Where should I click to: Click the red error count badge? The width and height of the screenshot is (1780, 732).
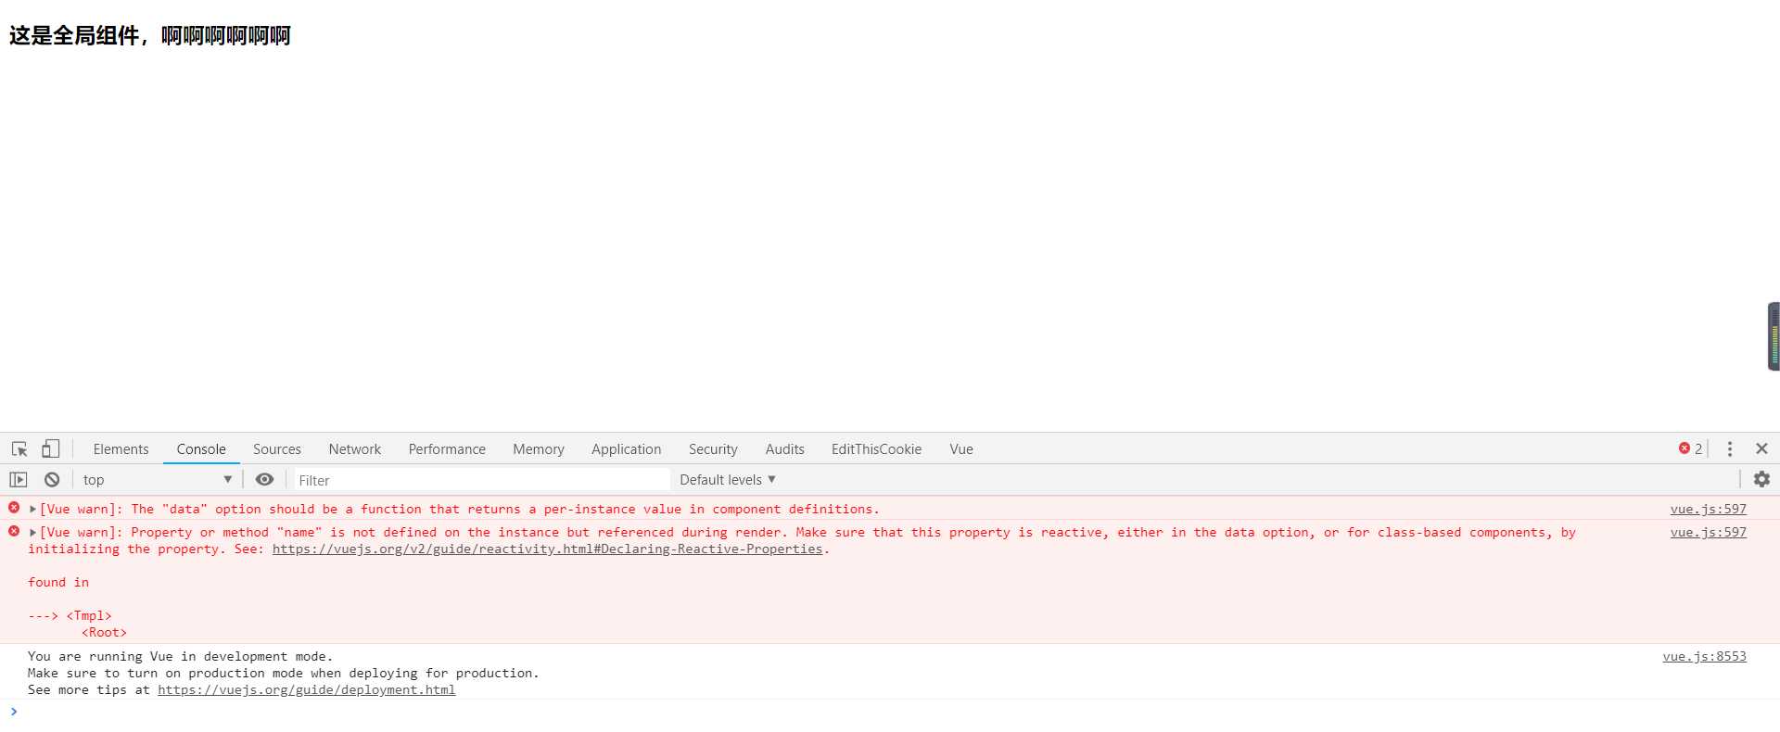1690,448
